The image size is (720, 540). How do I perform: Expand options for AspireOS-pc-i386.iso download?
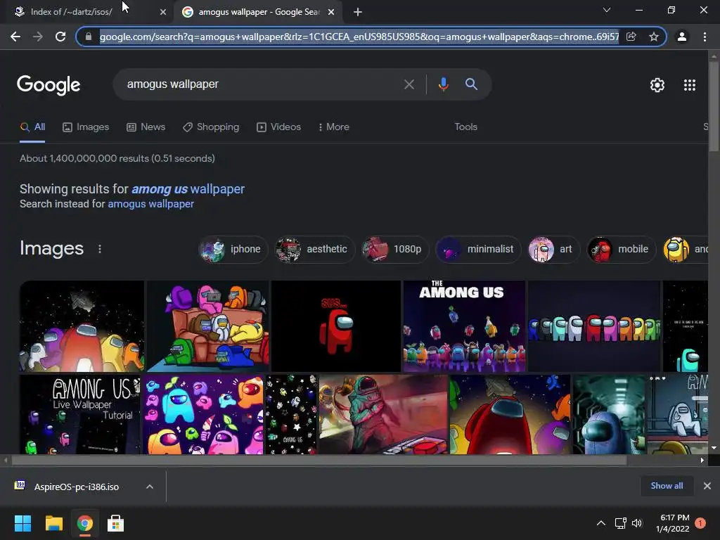pyautogui.click(x=150, y=487)
